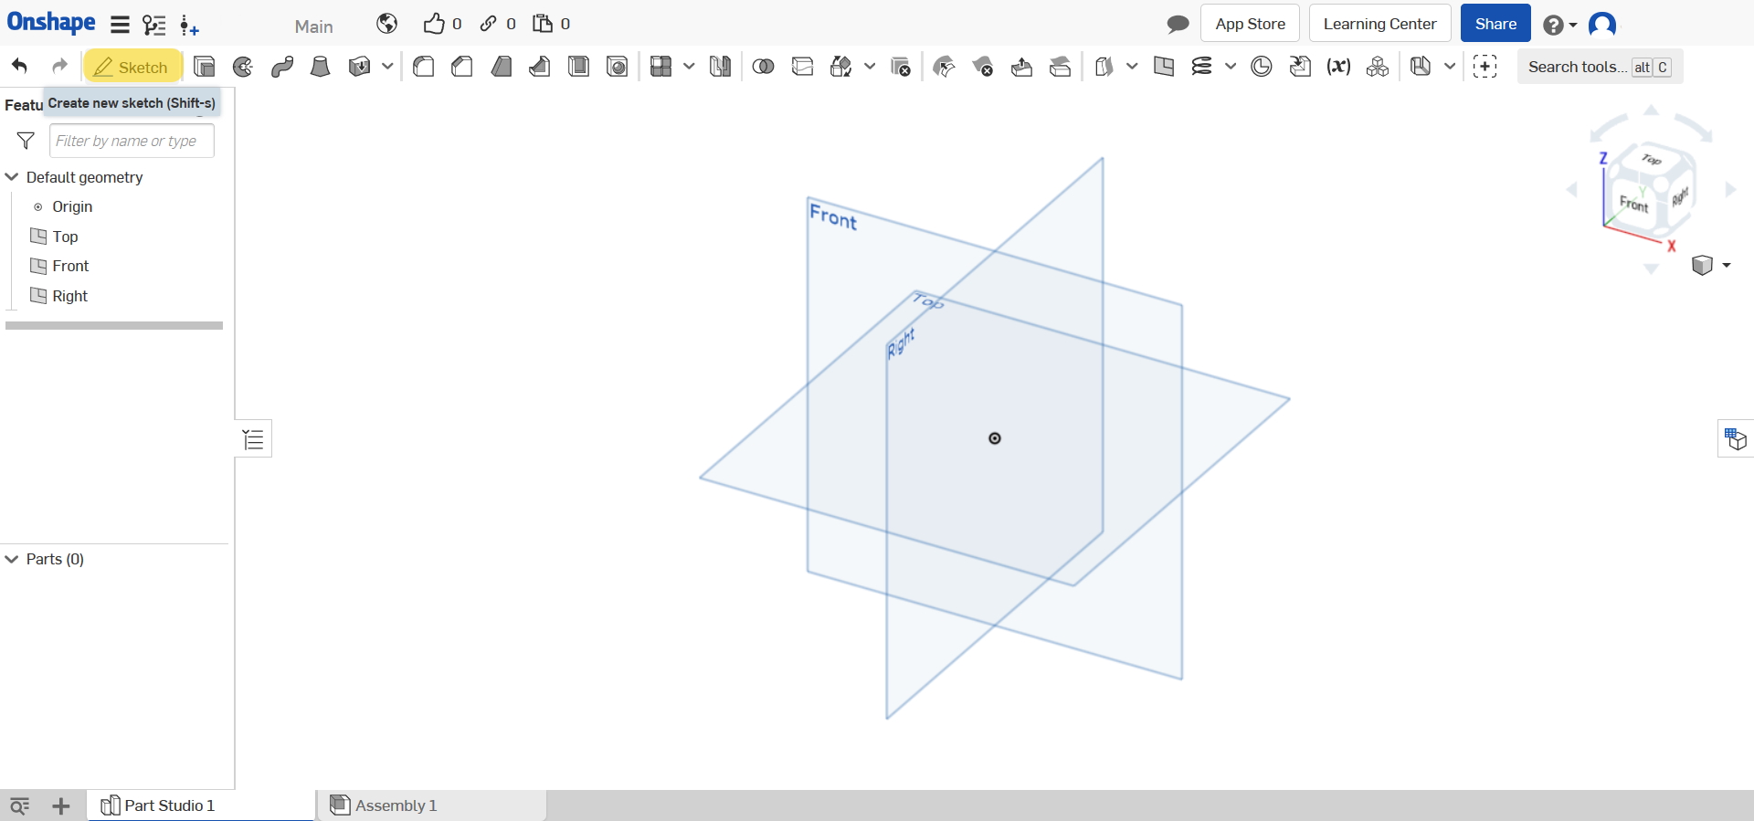Collapse the Default geometry group
The height and width of the screenshot is (821, 1754).
tap(12, 177)
